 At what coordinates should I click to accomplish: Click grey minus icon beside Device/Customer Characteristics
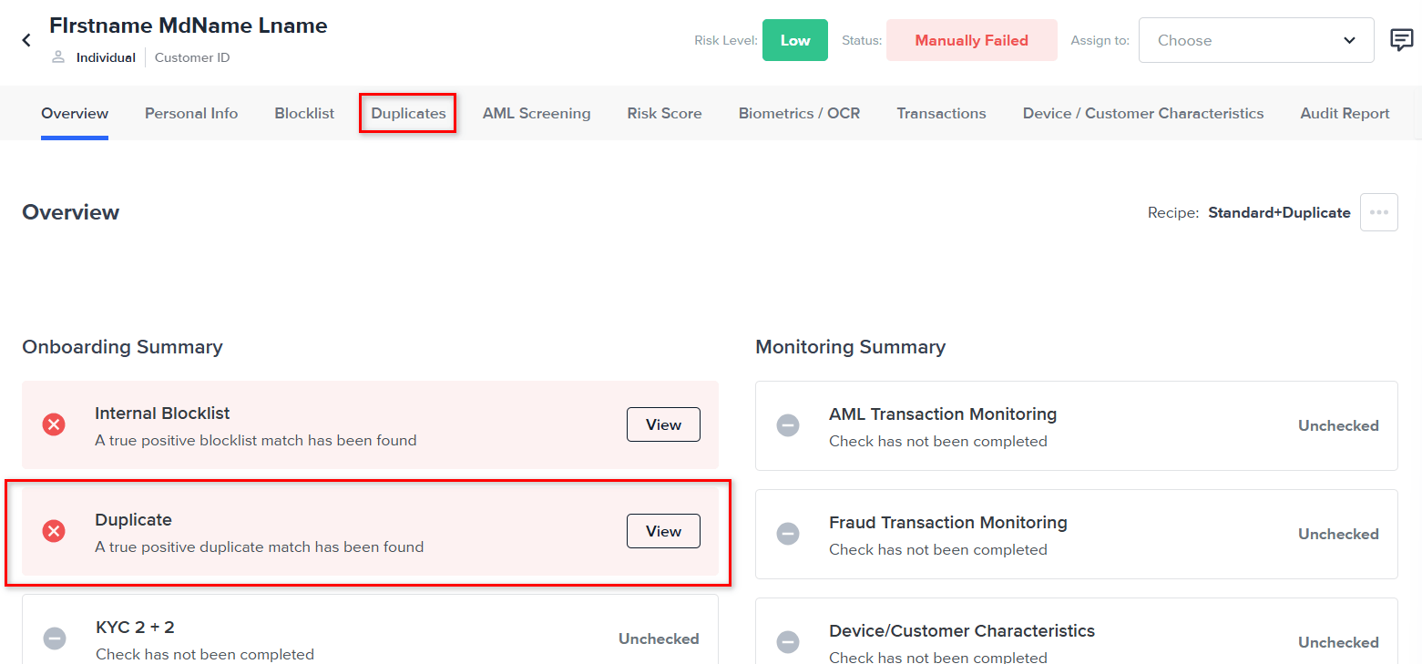(788, 642)
